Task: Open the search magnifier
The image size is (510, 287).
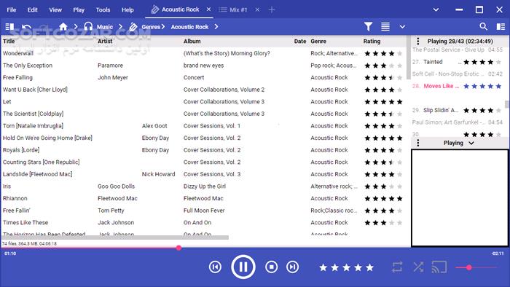Action: click(483, 27)
